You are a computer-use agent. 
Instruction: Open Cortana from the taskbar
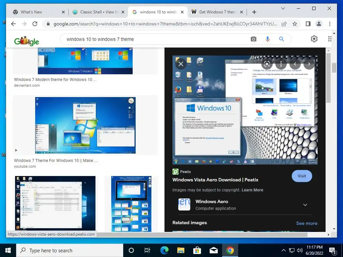pos(131,250)
